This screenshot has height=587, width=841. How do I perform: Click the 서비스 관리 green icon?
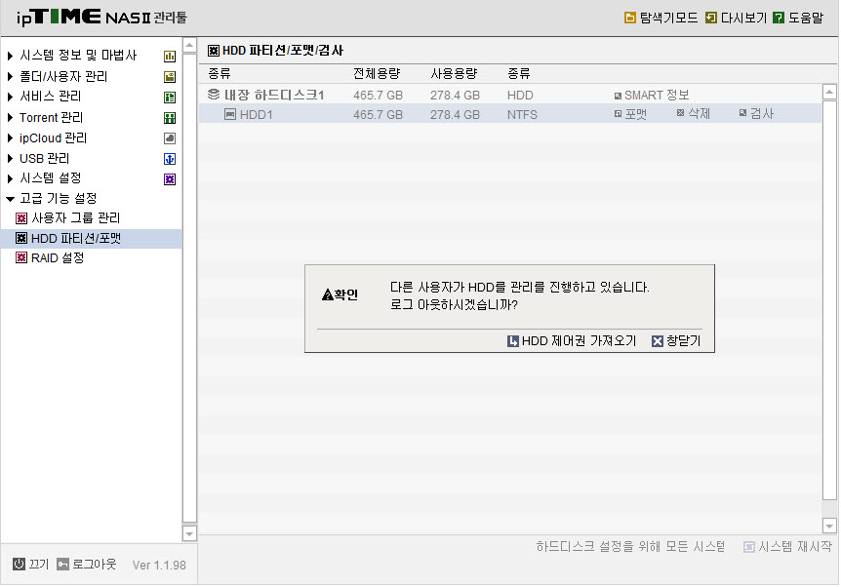[170, 98]
